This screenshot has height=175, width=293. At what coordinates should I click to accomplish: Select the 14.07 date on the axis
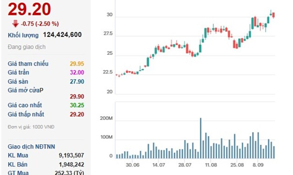click(158, 165)
